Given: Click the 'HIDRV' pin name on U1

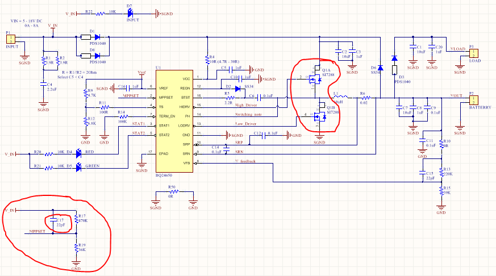Looking at the screenshot, I should [185, 107].
